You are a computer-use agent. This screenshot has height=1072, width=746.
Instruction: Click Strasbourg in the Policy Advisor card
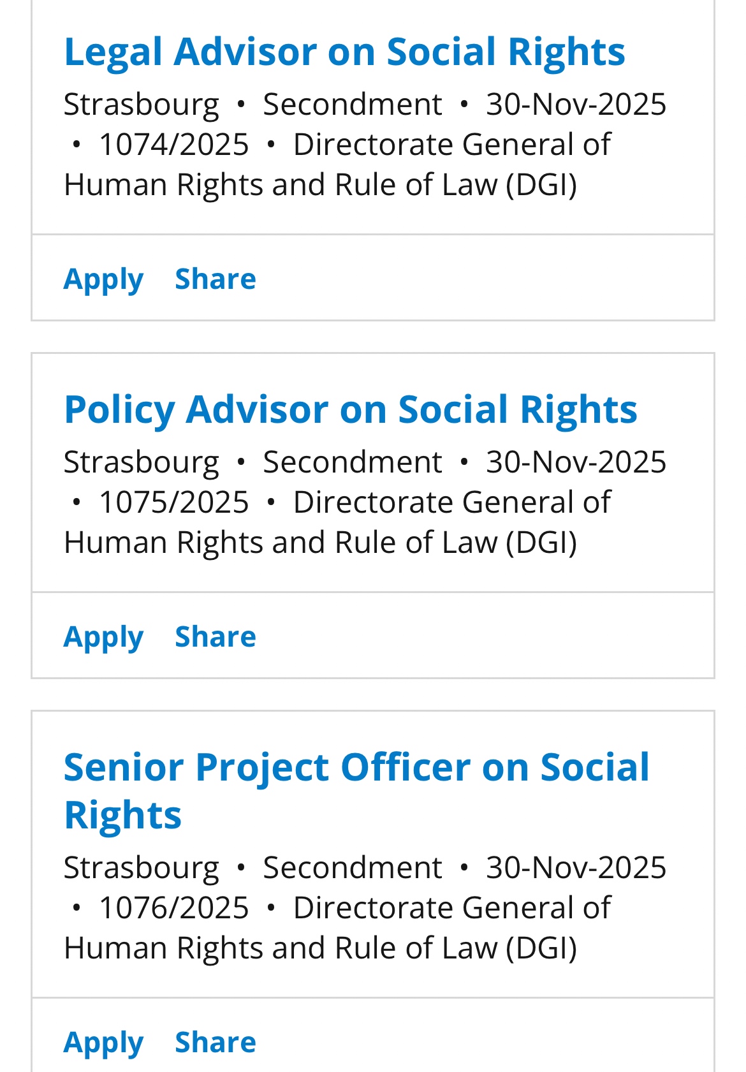pyautogui.click(x=141, y=462)
